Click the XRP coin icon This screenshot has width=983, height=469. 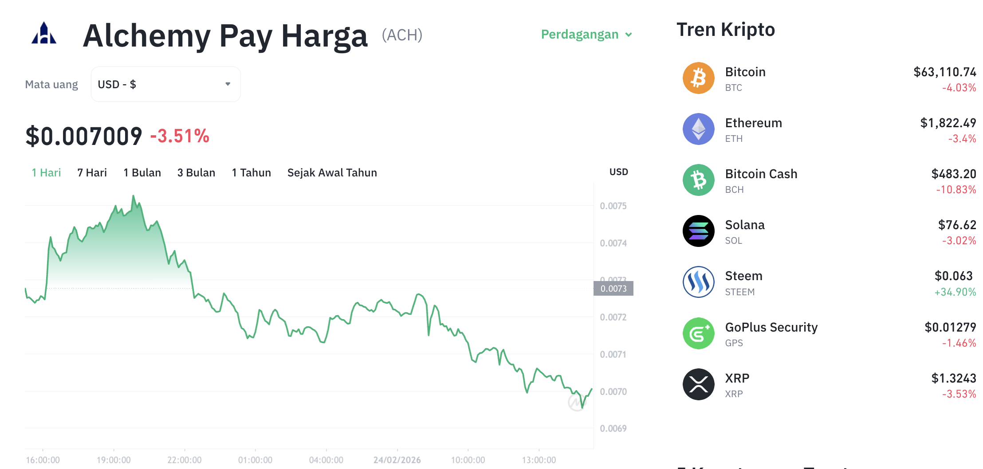698,384
